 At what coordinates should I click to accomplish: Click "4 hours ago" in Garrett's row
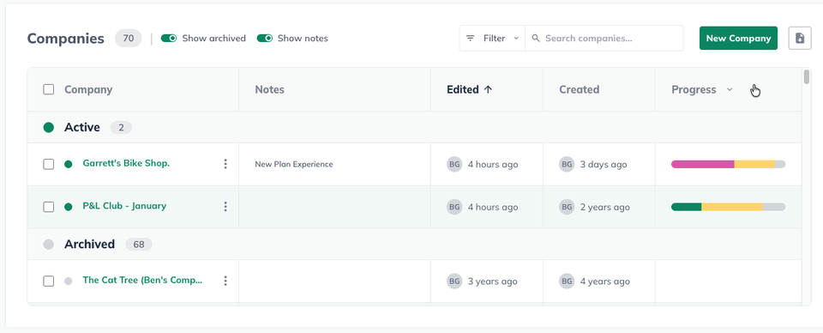493,165
